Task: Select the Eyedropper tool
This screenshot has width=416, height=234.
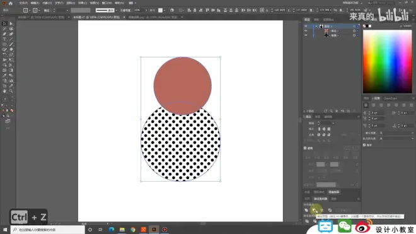Action: click(x=4, y=76)
